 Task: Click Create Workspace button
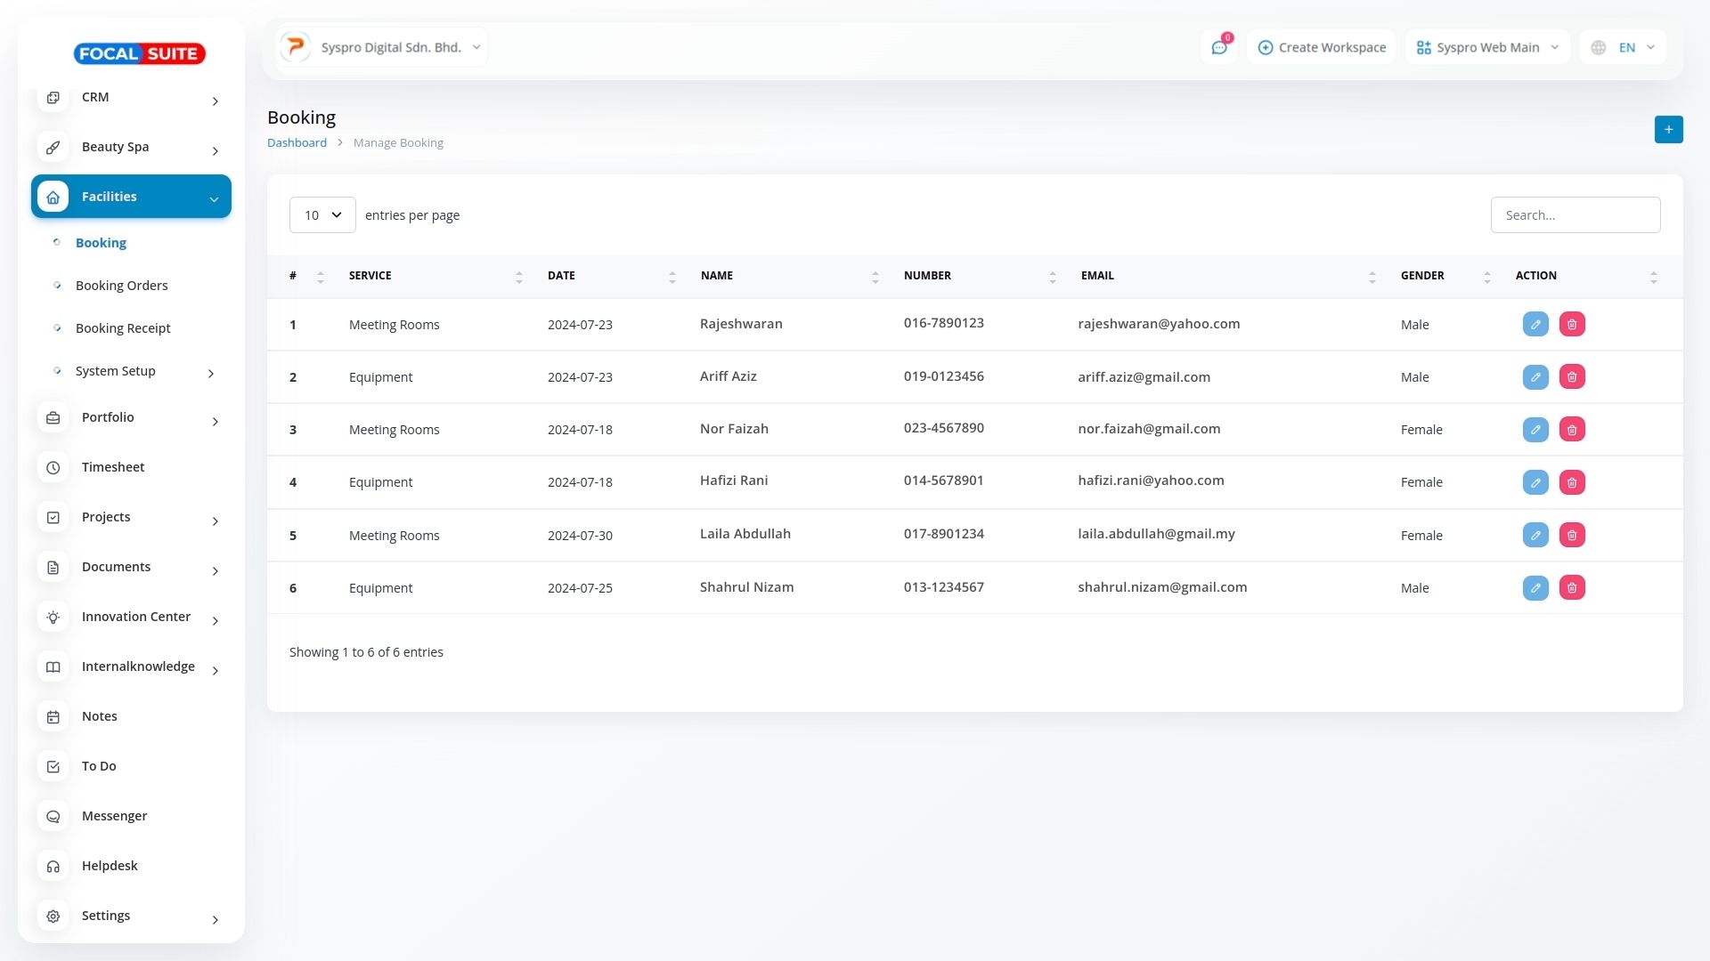[x=1322, y=48]
